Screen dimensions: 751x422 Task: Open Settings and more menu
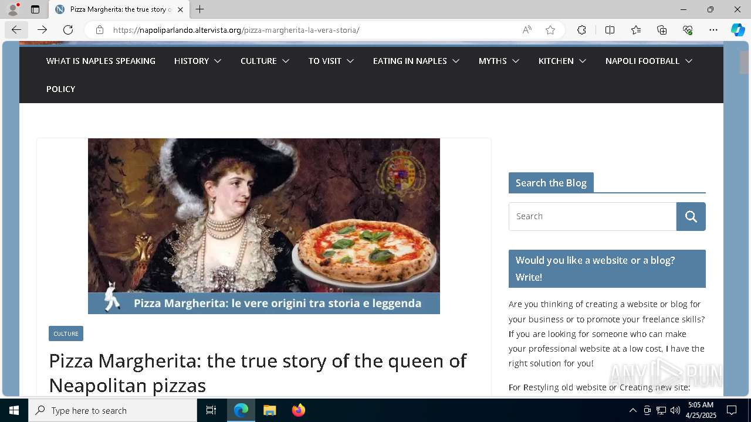point(713,30)
